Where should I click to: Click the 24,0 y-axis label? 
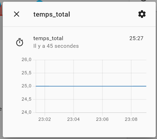coord(27,112)
